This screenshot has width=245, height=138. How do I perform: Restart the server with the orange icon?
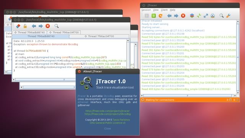tap(160, 16)
